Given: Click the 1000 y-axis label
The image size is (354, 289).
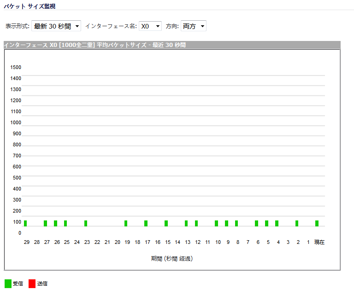Looking at the screenshot, I should point(16,122).
